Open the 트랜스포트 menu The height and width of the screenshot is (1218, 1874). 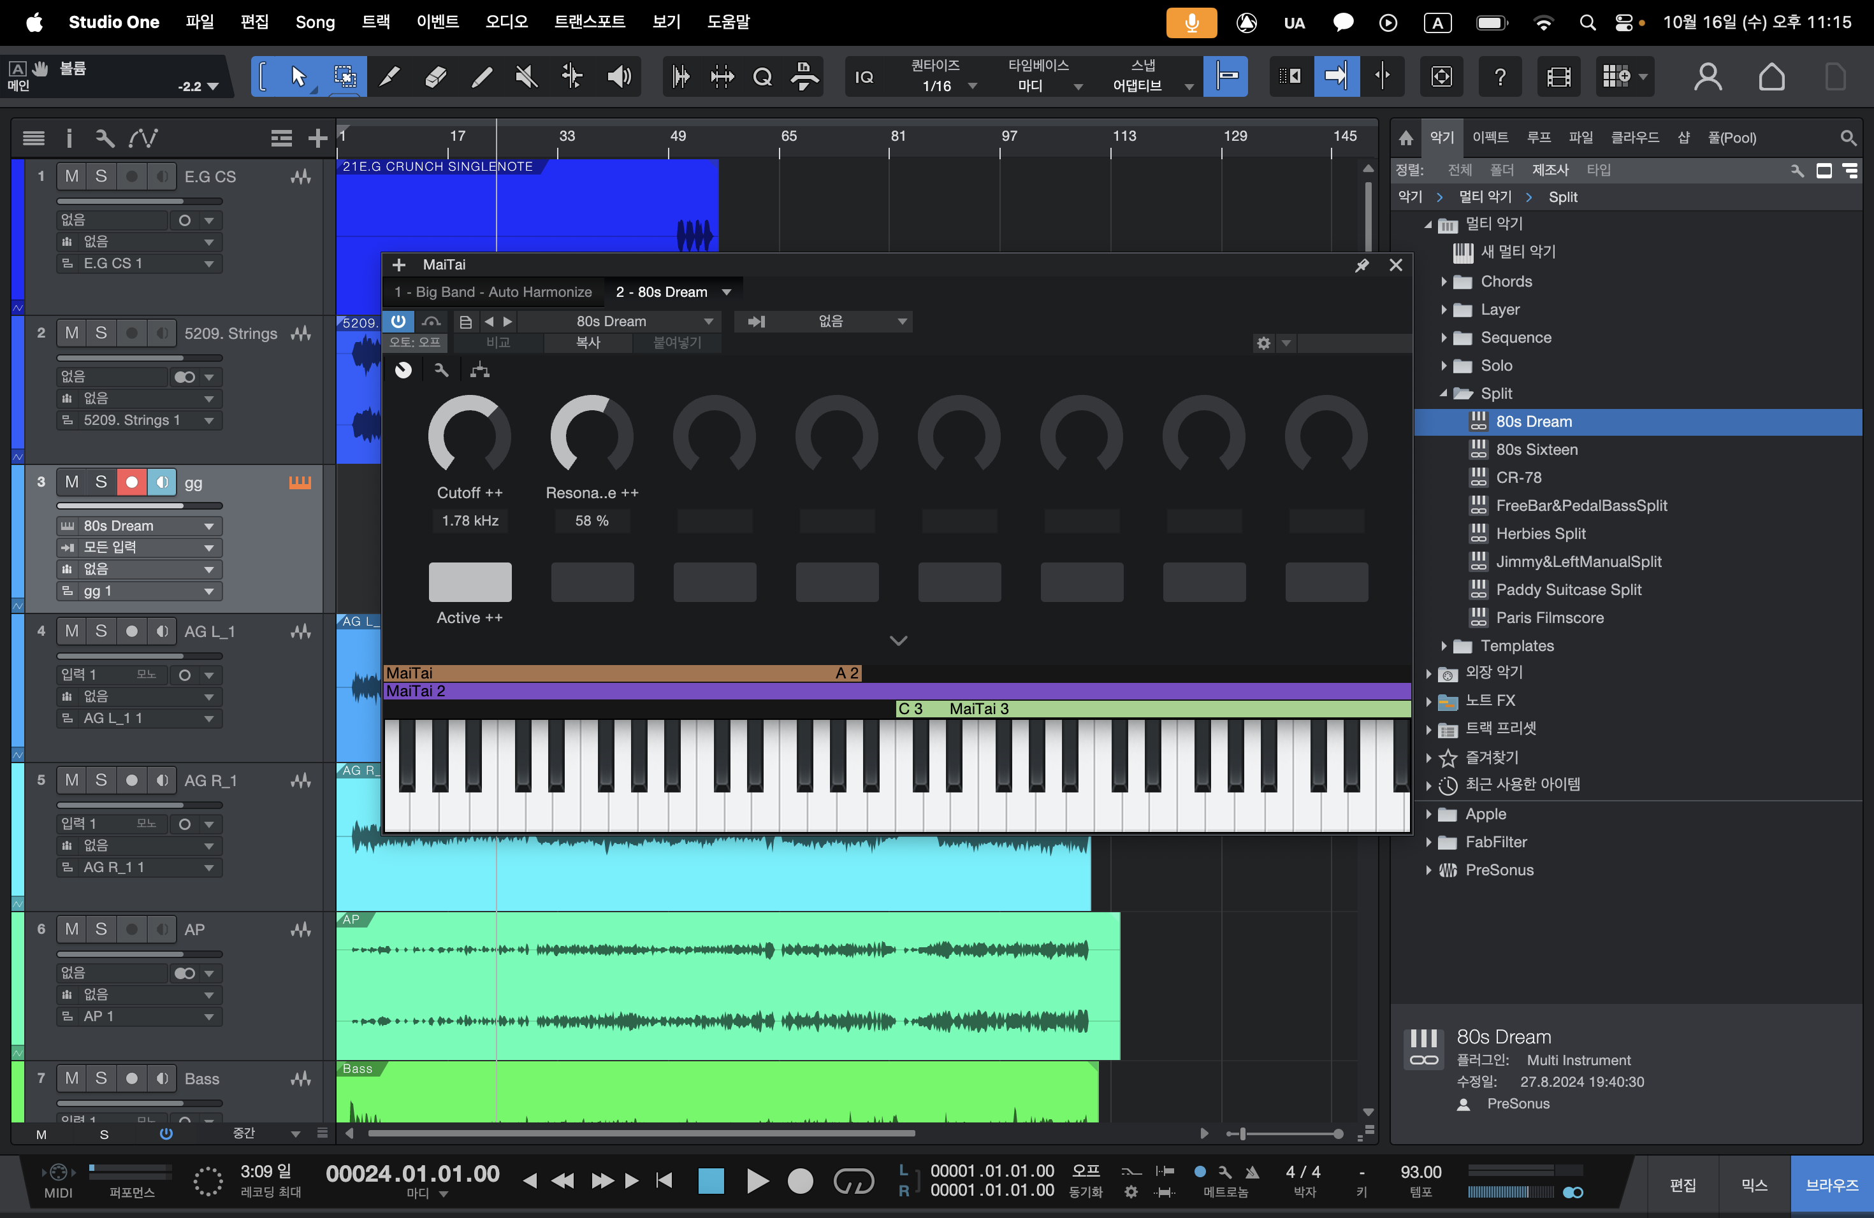tap(590, 22)
